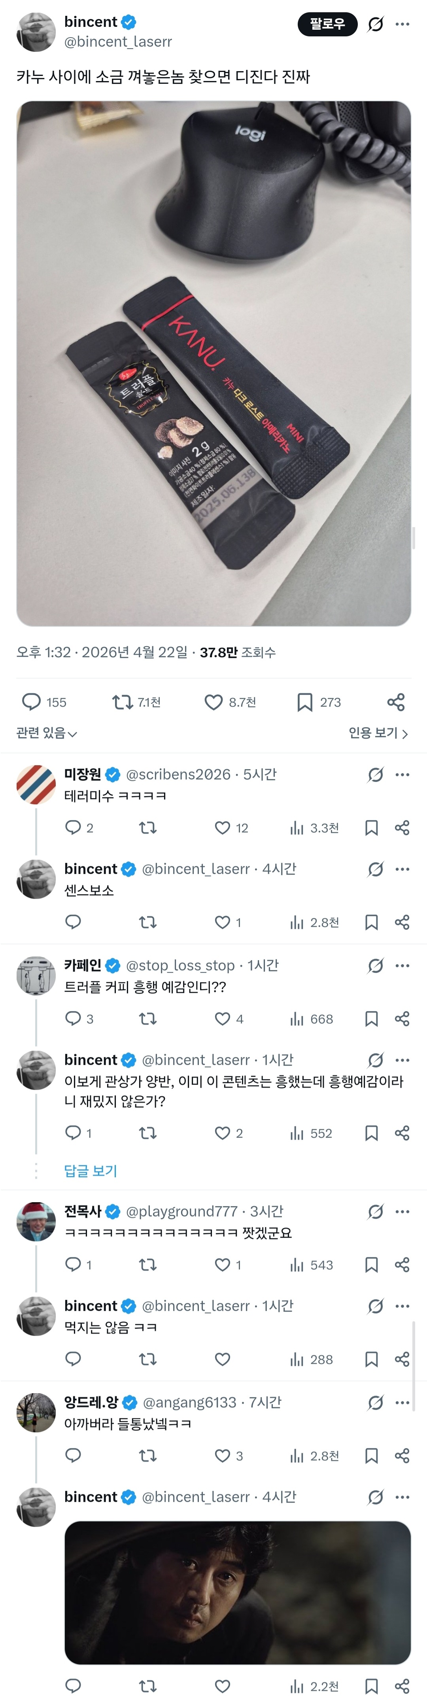
Task: Open more menu on 전목사's reply
Action: [402, 1211]
